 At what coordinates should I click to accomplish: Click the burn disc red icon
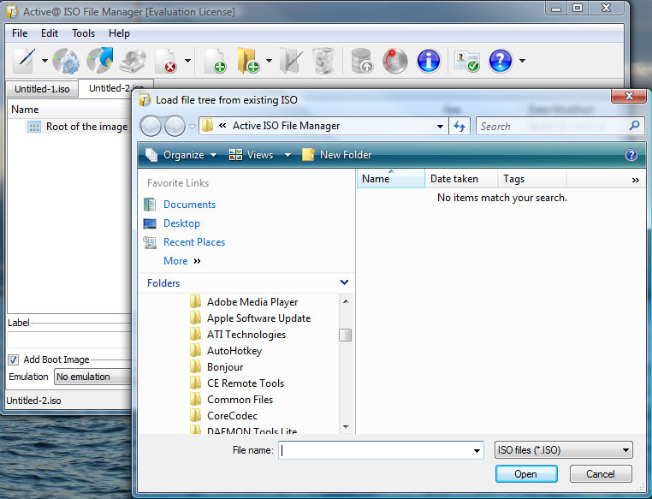[394, 61]
